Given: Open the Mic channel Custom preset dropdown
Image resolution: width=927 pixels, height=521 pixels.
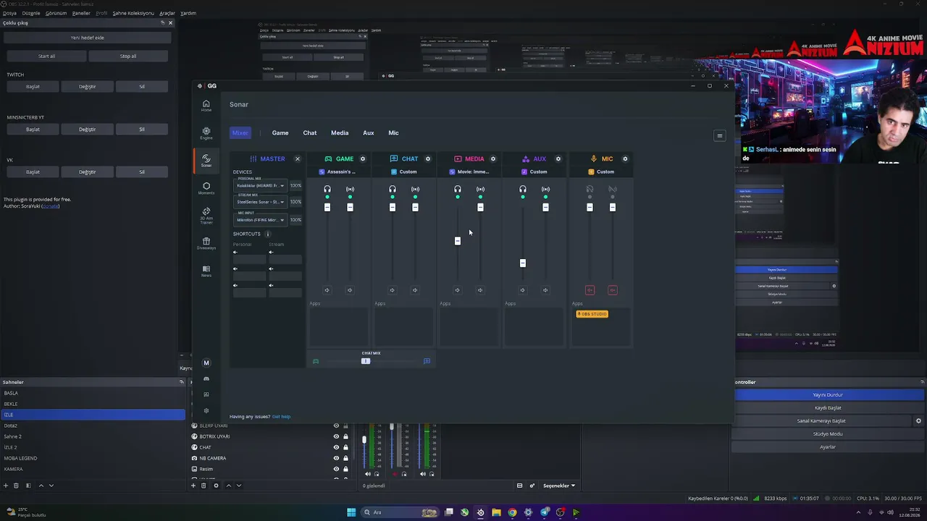Looking at the screenshot, I should pyautogui.click(x=601, y=171).
